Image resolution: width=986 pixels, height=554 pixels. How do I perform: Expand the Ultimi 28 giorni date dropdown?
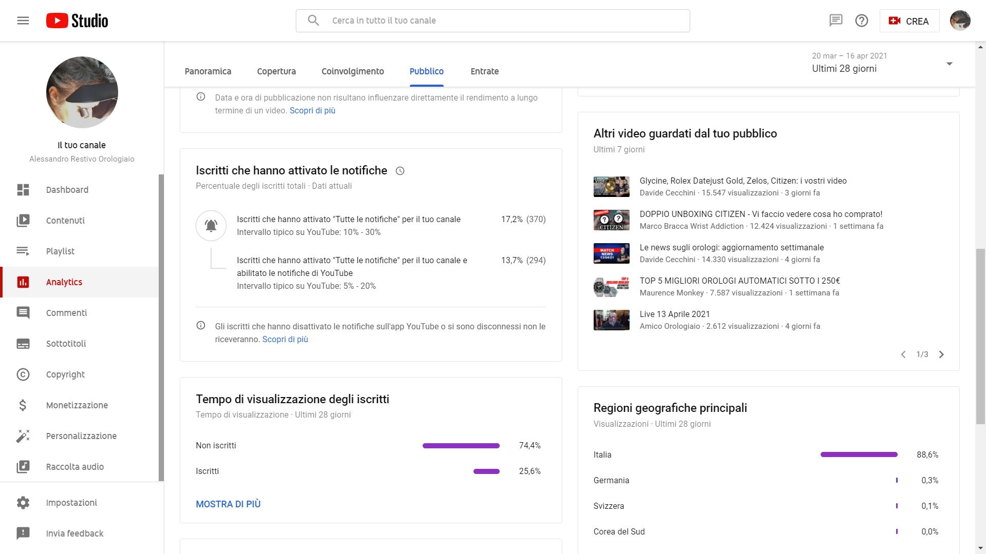882,63
